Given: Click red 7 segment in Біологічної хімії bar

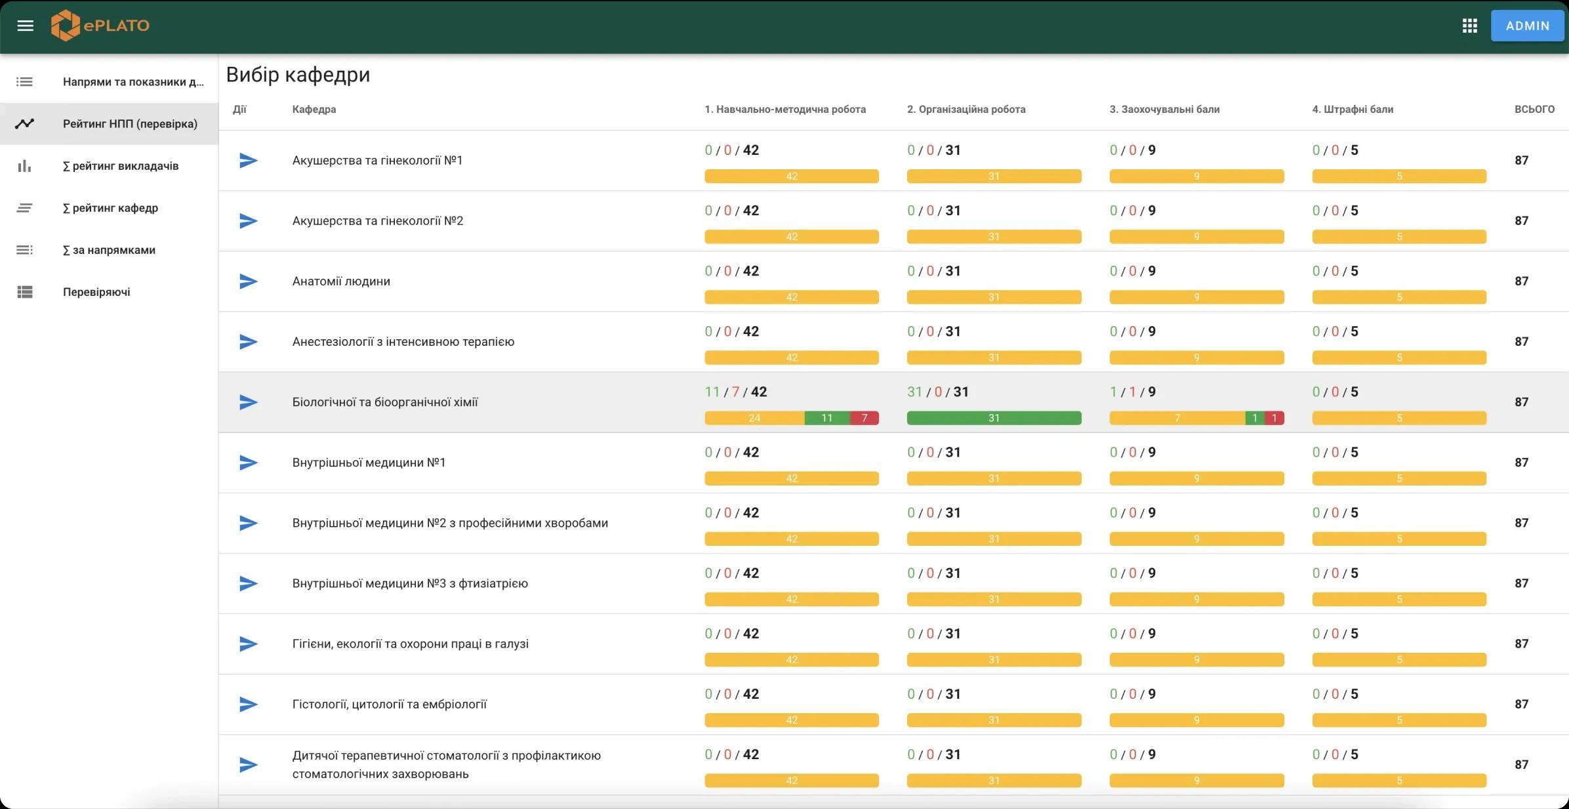Looking at the screenshot, I should [864, 418].
